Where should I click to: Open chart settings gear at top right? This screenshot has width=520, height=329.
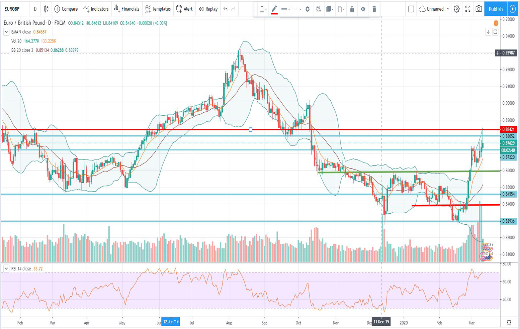[x=456, y=9]
